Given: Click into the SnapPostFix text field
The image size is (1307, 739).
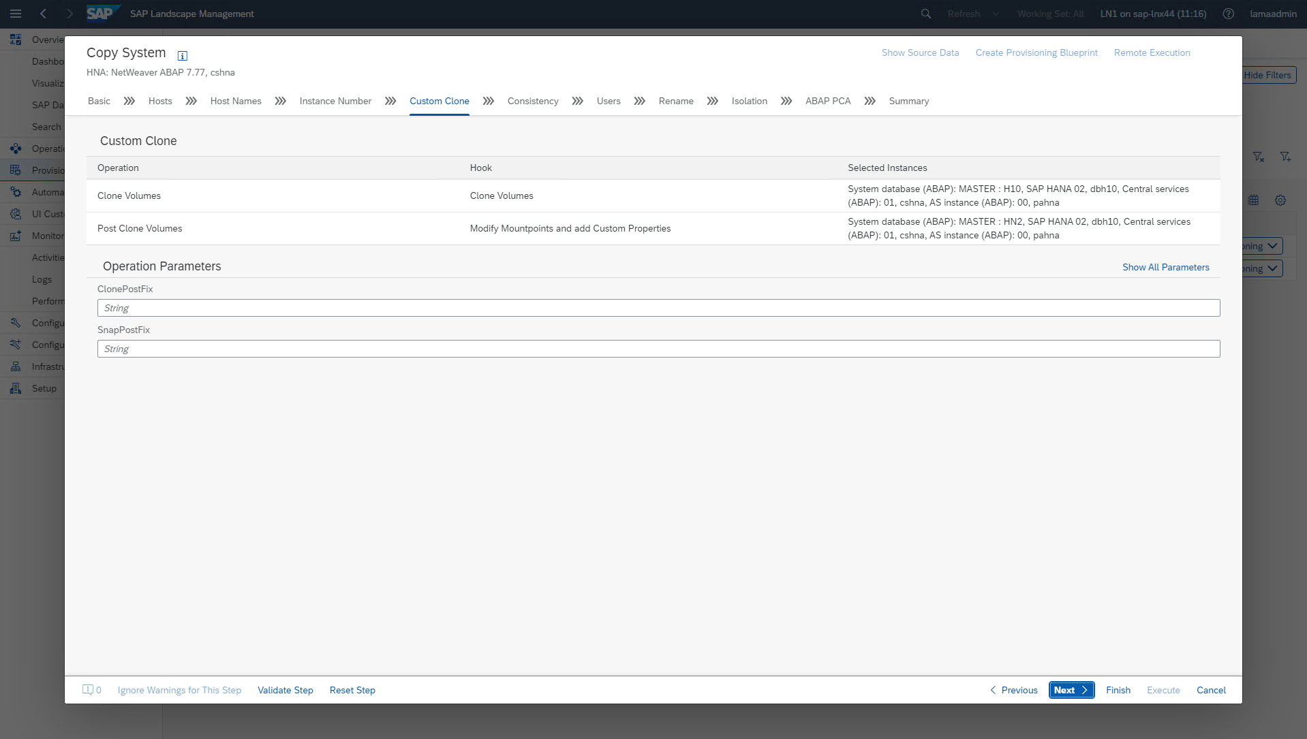Looking at the screenshot, I should click(x=658, y=349).
